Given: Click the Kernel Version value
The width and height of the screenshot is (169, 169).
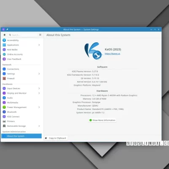Looking at the screenshot, I should click(x=99, y=82).
